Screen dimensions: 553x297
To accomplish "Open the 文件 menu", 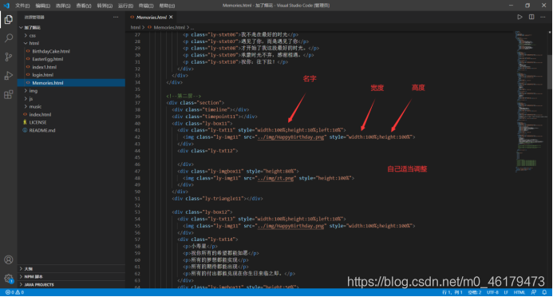I will (22, 6).
